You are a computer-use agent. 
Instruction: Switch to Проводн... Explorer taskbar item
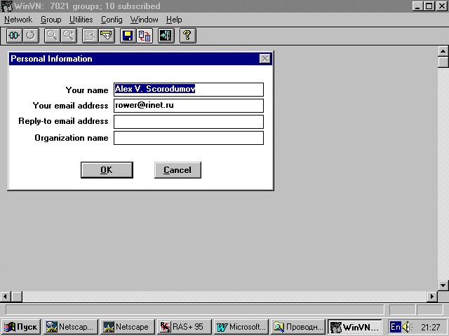point(297,327)
